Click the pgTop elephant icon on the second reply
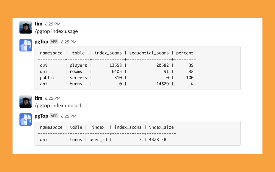 pos(26,119)
